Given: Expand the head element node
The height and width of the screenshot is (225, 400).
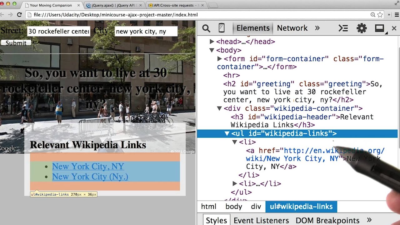Looking at the screenshot, I should [212, 42].
